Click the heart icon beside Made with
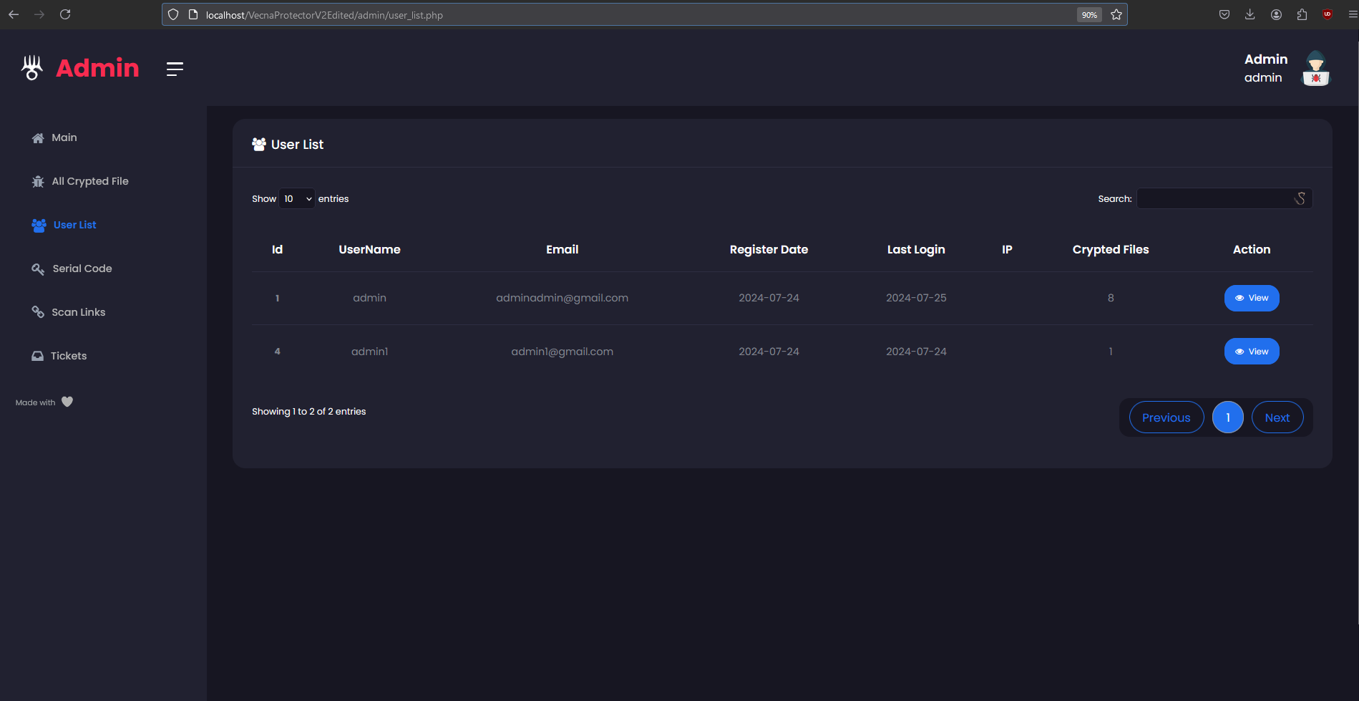The width and height of the screenshot is (1359, 701). (x=67, y=402)
